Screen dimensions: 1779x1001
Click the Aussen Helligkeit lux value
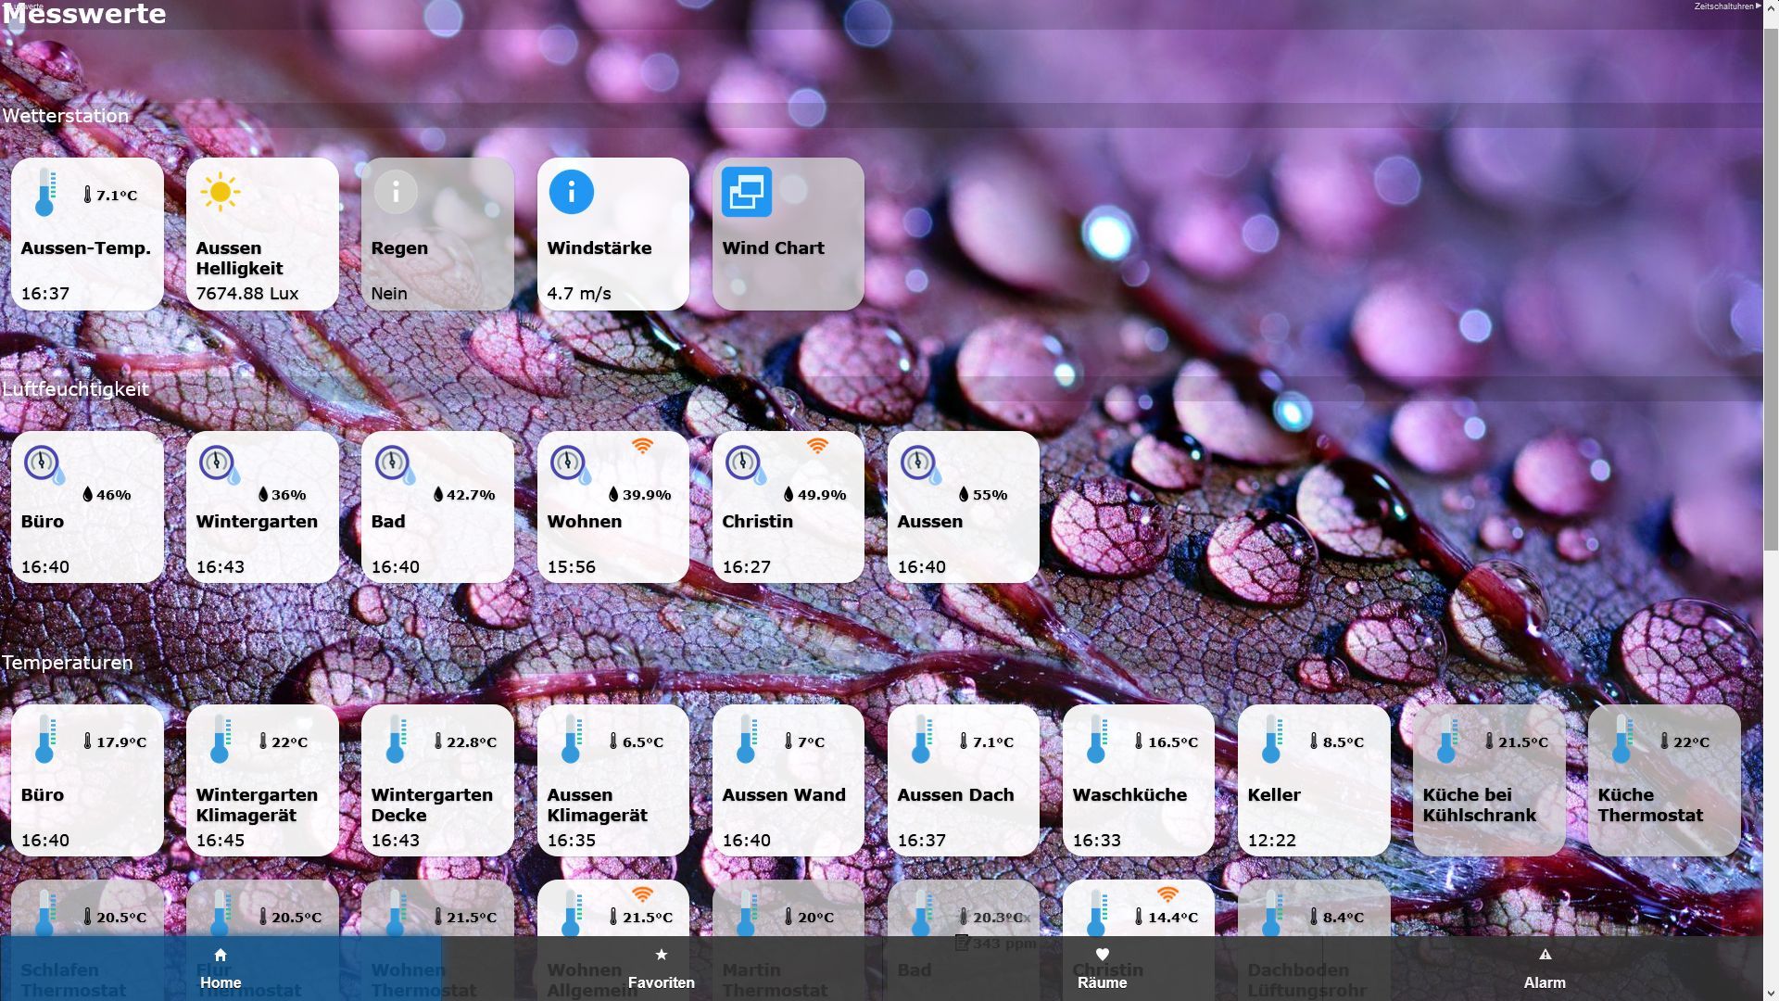tap(248, 292)
